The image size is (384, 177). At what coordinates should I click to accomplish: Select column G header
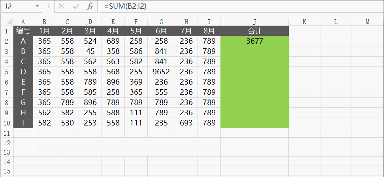pos(161,22)
